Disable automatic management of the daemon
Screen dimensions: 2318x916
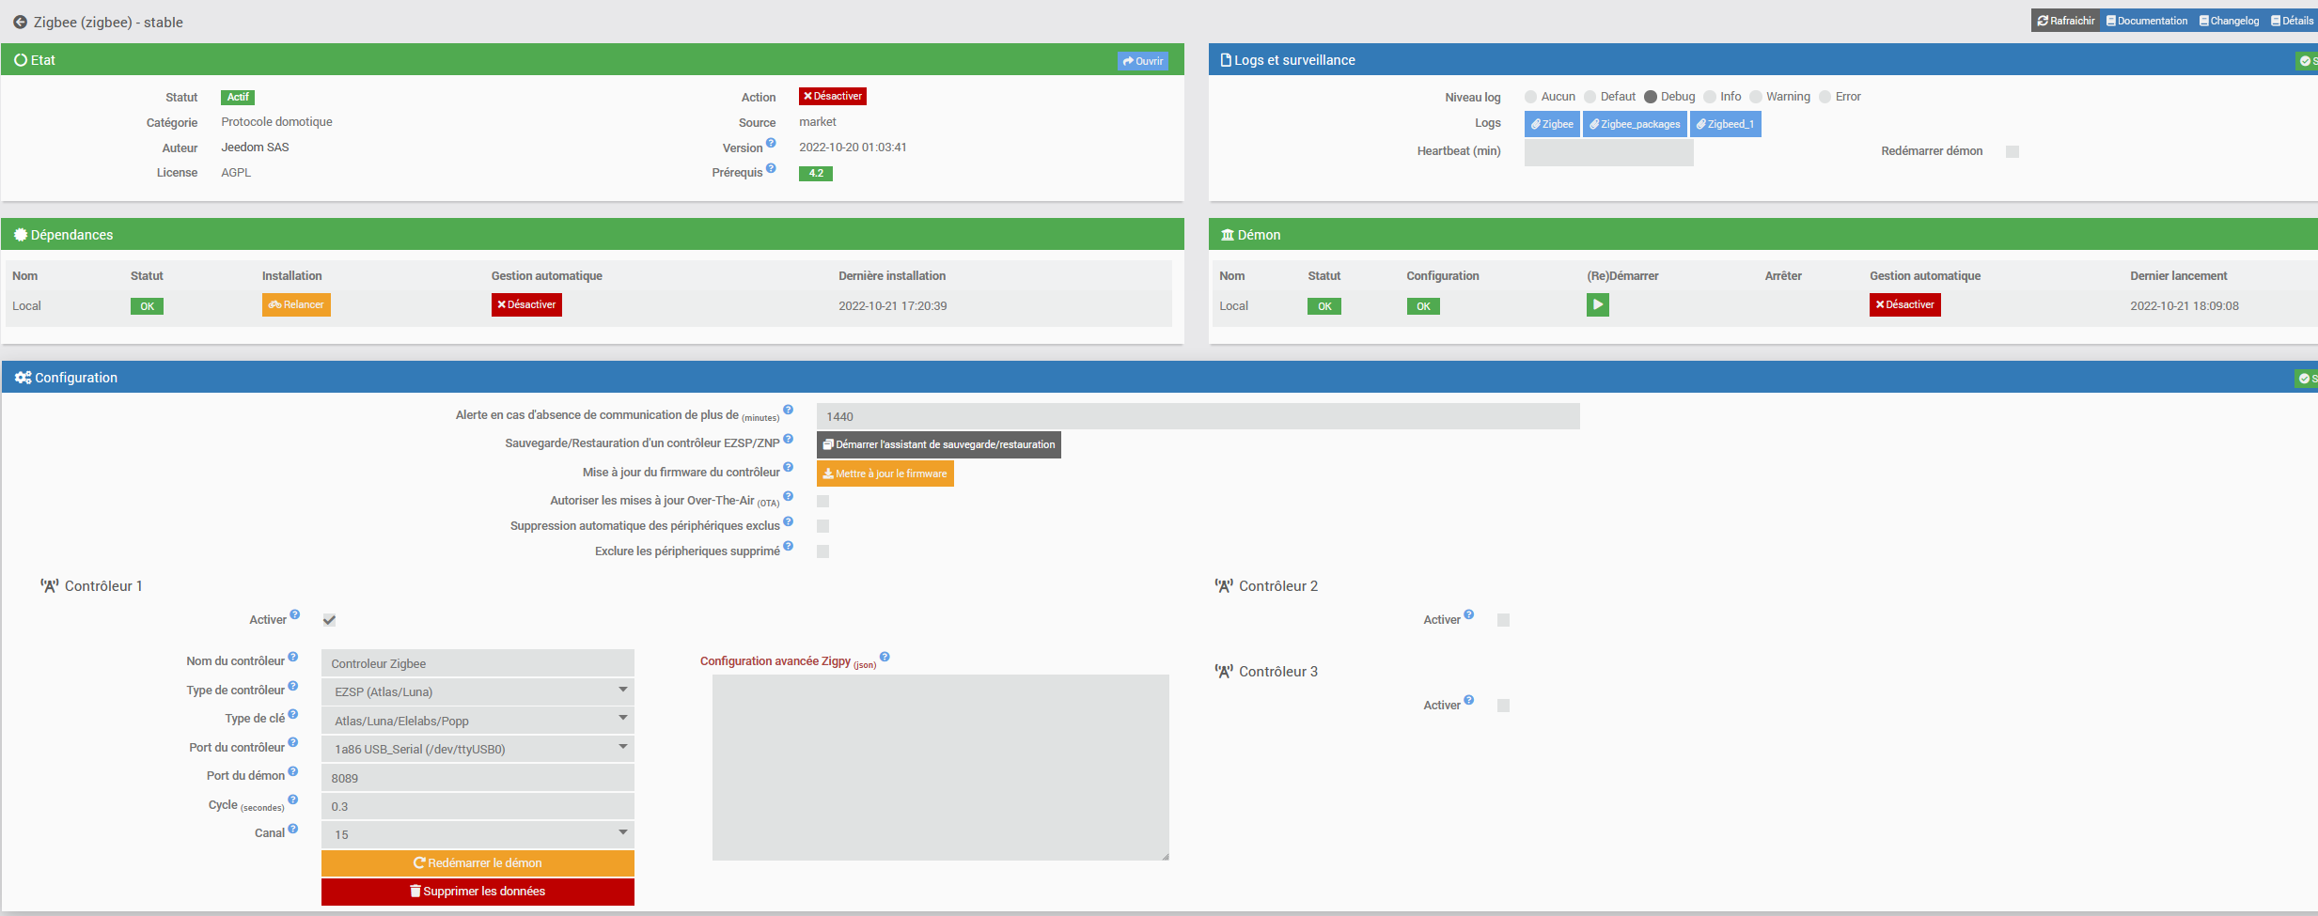pyautogui.click(x=1905, y=304)
